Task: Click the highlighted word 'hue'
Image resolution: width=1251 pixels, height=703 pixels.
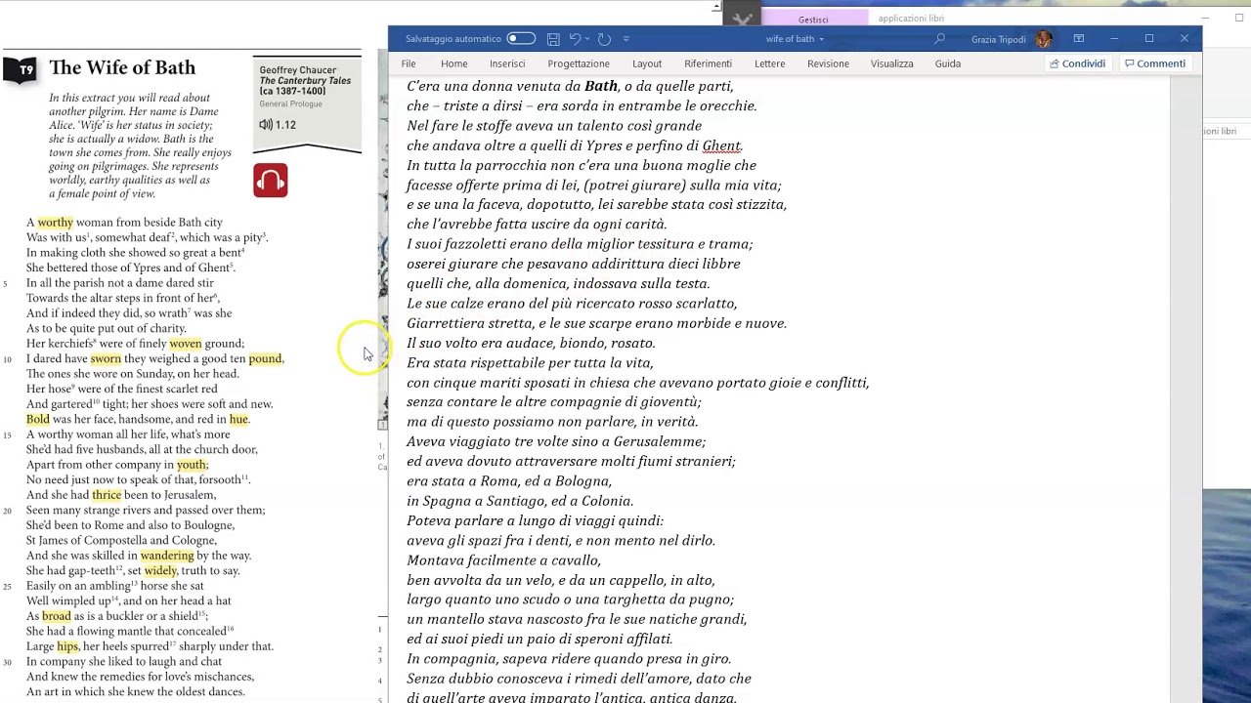Action: tap(238, 419)
